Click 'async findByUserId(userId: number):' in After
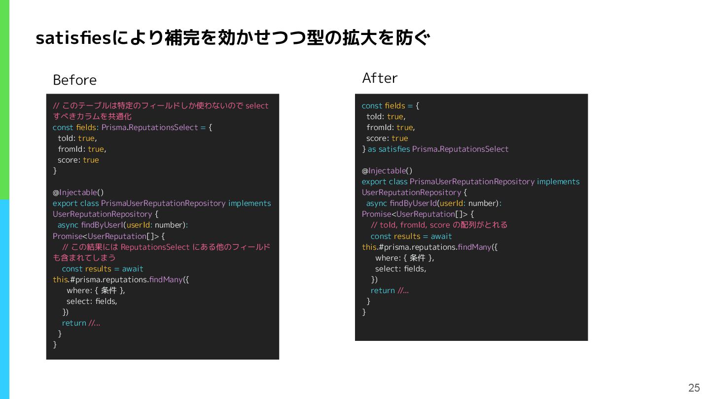 pos(433,203)
